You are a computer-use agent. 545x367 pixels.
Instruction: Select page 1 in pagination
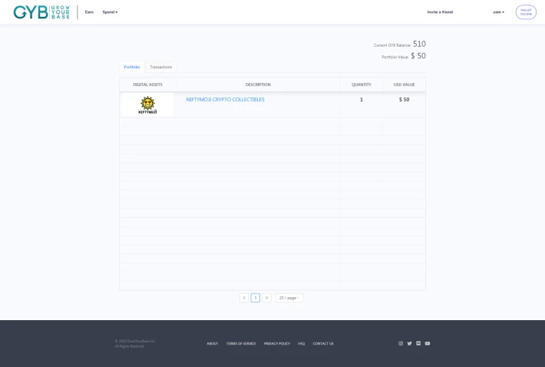pyautogui.click(x=256, y=298)
